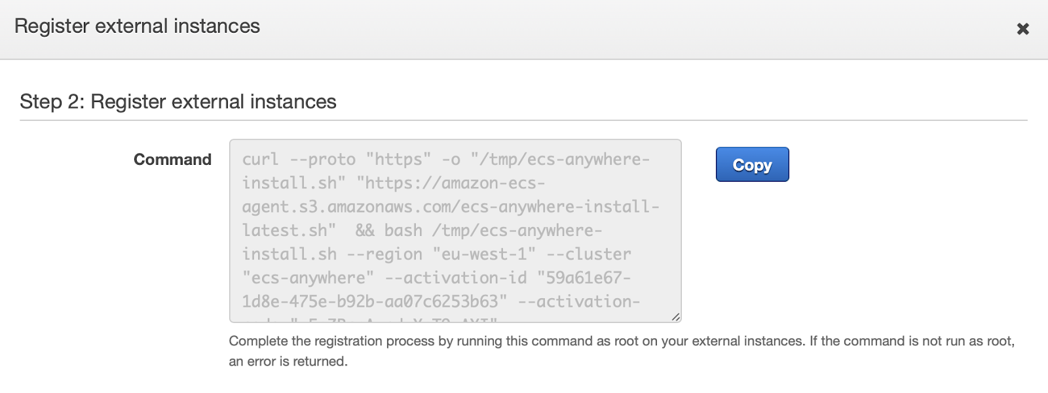Click the registration help text about root
Screen dimensions: 1048x393
pos(621,341)
